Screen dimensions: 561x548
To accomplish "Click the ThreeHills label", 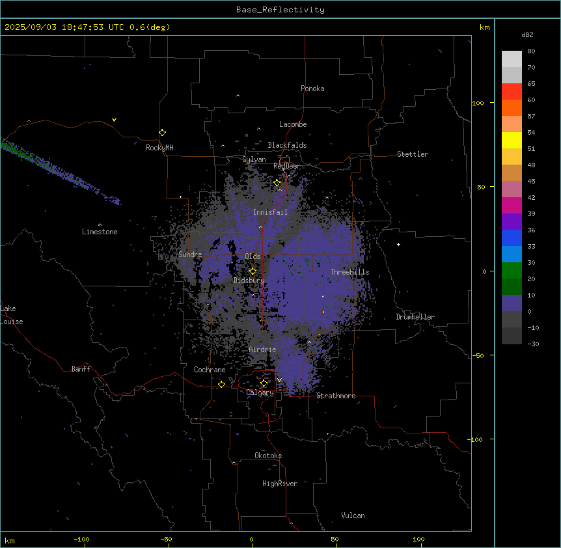I will [349, 272].
